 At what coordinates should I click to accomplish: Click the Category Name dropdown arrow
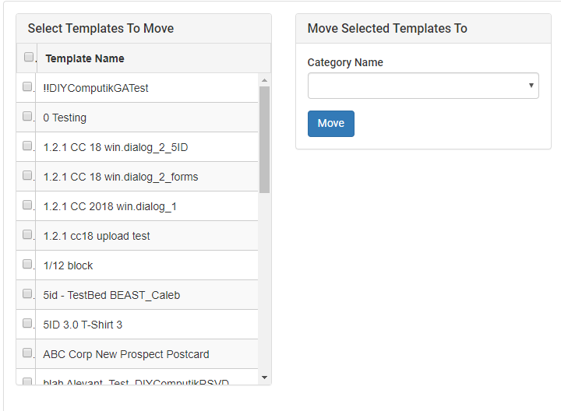click(x=531, y=86)
